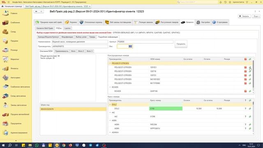Click the Проценить button
The image size is (263, 148).
[x=181, y=44]
